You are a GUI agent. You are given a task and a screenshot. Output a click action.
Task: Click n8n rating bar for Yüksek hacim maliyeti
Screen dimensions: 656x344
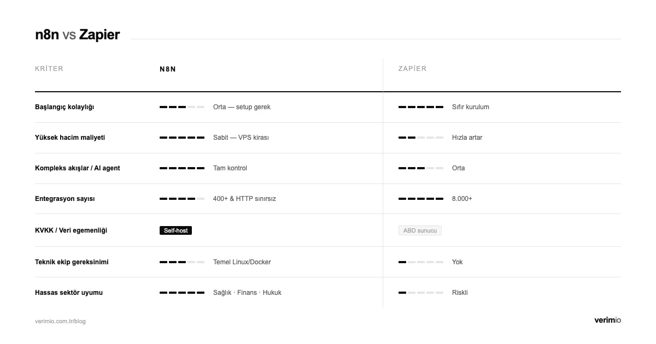tap(182, 138)
